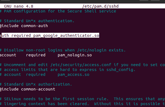Click the rightmost partially visible title bar button

[x=155, y=1]
